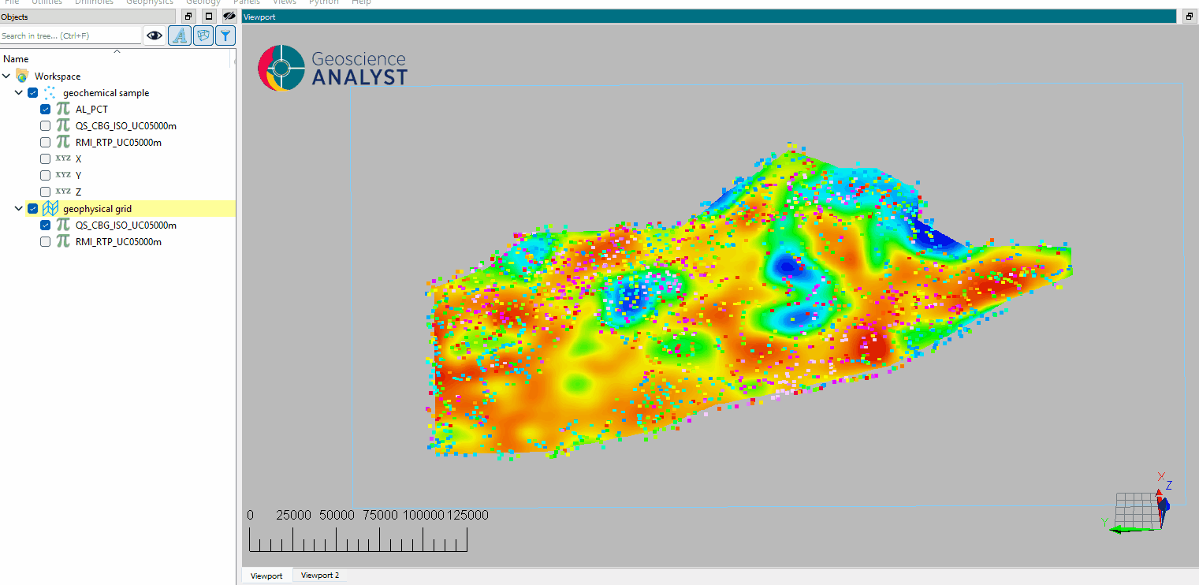Screen dimensions: 1199x585
Task: Collapse the Workspace tree node
Action: [7, 76]
